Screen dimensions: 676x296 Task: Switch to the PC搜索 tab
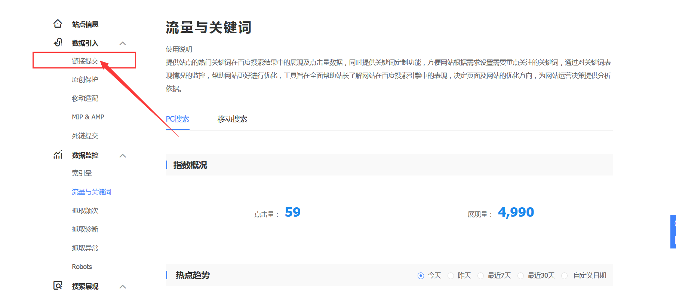tap(178, 119)
